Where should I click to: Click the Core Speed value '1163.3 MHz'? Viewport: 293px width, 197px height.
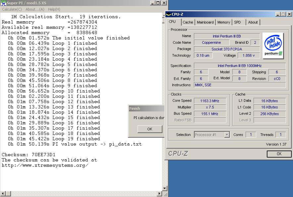pyautogui.click(x=210, y=101)
